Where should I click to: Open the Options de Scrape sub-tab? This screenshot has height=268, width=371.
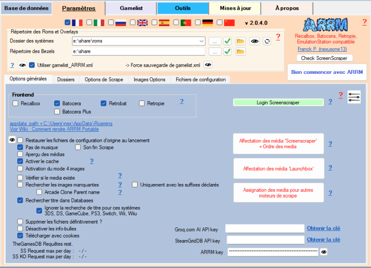coord(104,80)
